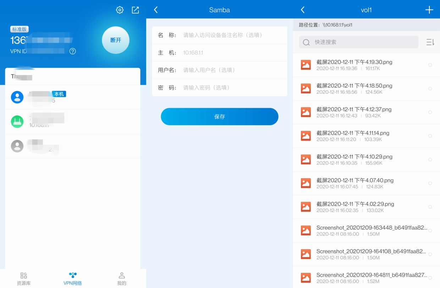This screenshot has height=288, width=440.
Task: Open thumbnail of Screenshot_20201209-164108 file
Action: point(306,254)
